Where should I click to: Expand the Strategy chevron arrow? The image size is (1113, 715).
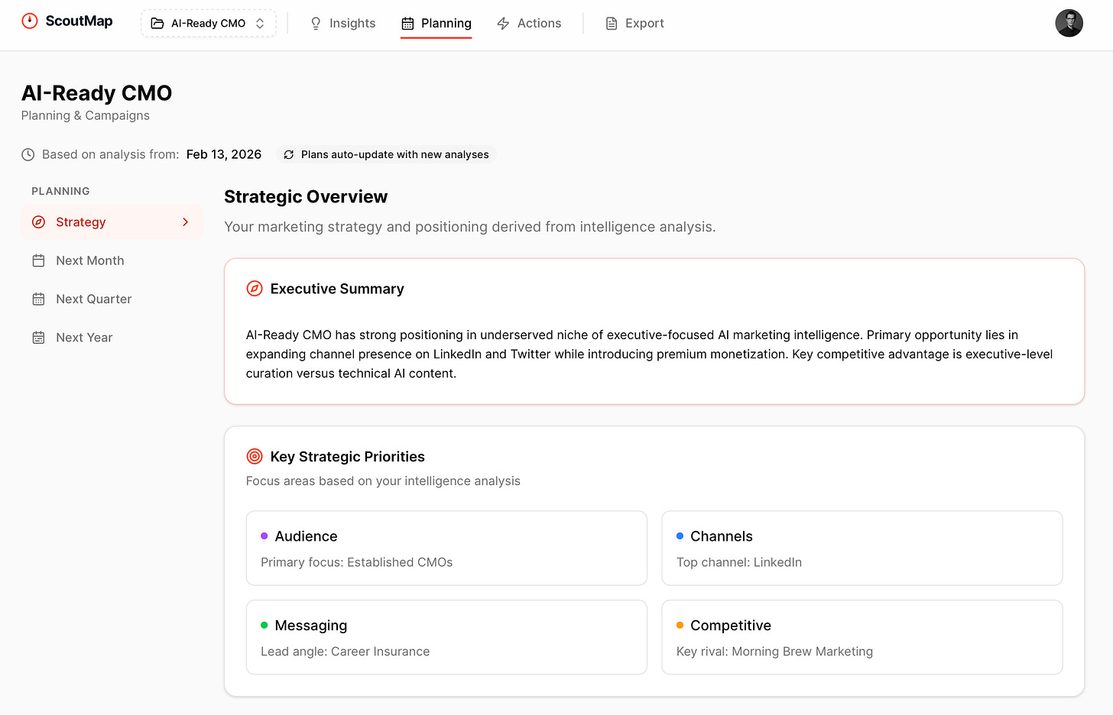[185, 222]
